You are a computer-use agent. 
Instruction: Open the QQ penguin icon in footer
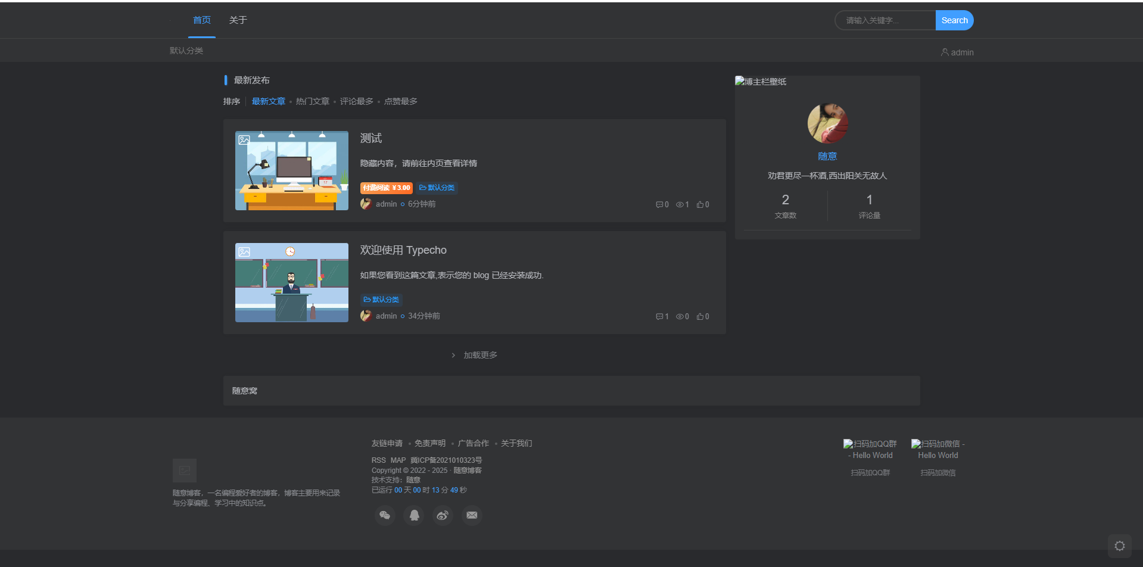coord(414,515)
